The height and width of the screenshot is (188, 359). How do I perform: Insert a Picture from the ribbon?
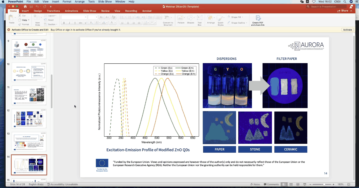pos(181,20)
